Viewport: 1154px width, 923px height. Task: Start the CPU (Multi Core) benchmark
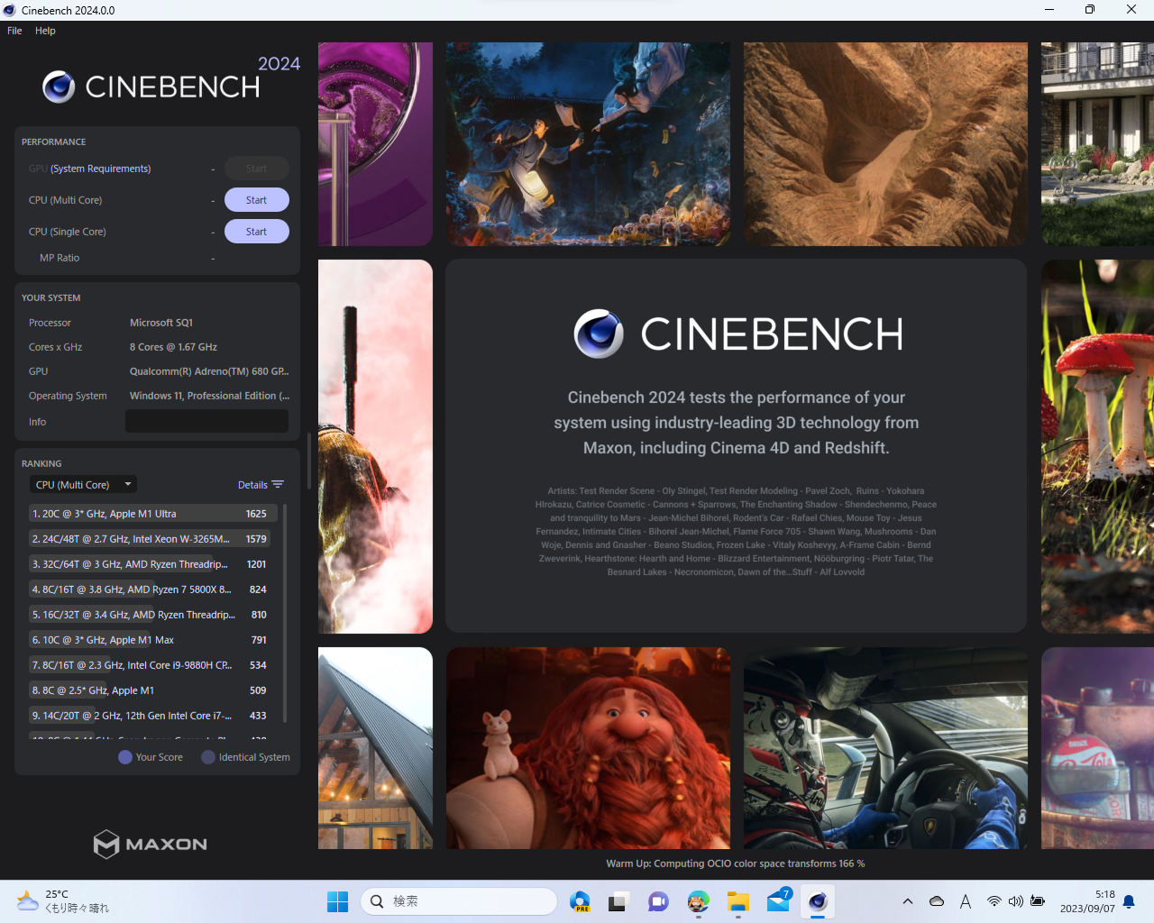point(256,200)
